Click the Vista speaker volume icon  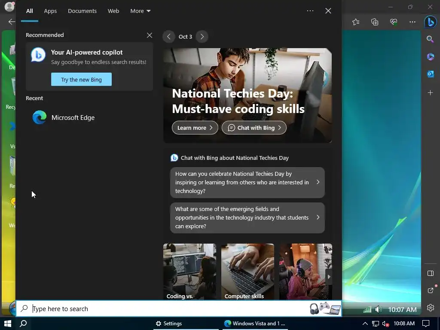coord(378,309)
